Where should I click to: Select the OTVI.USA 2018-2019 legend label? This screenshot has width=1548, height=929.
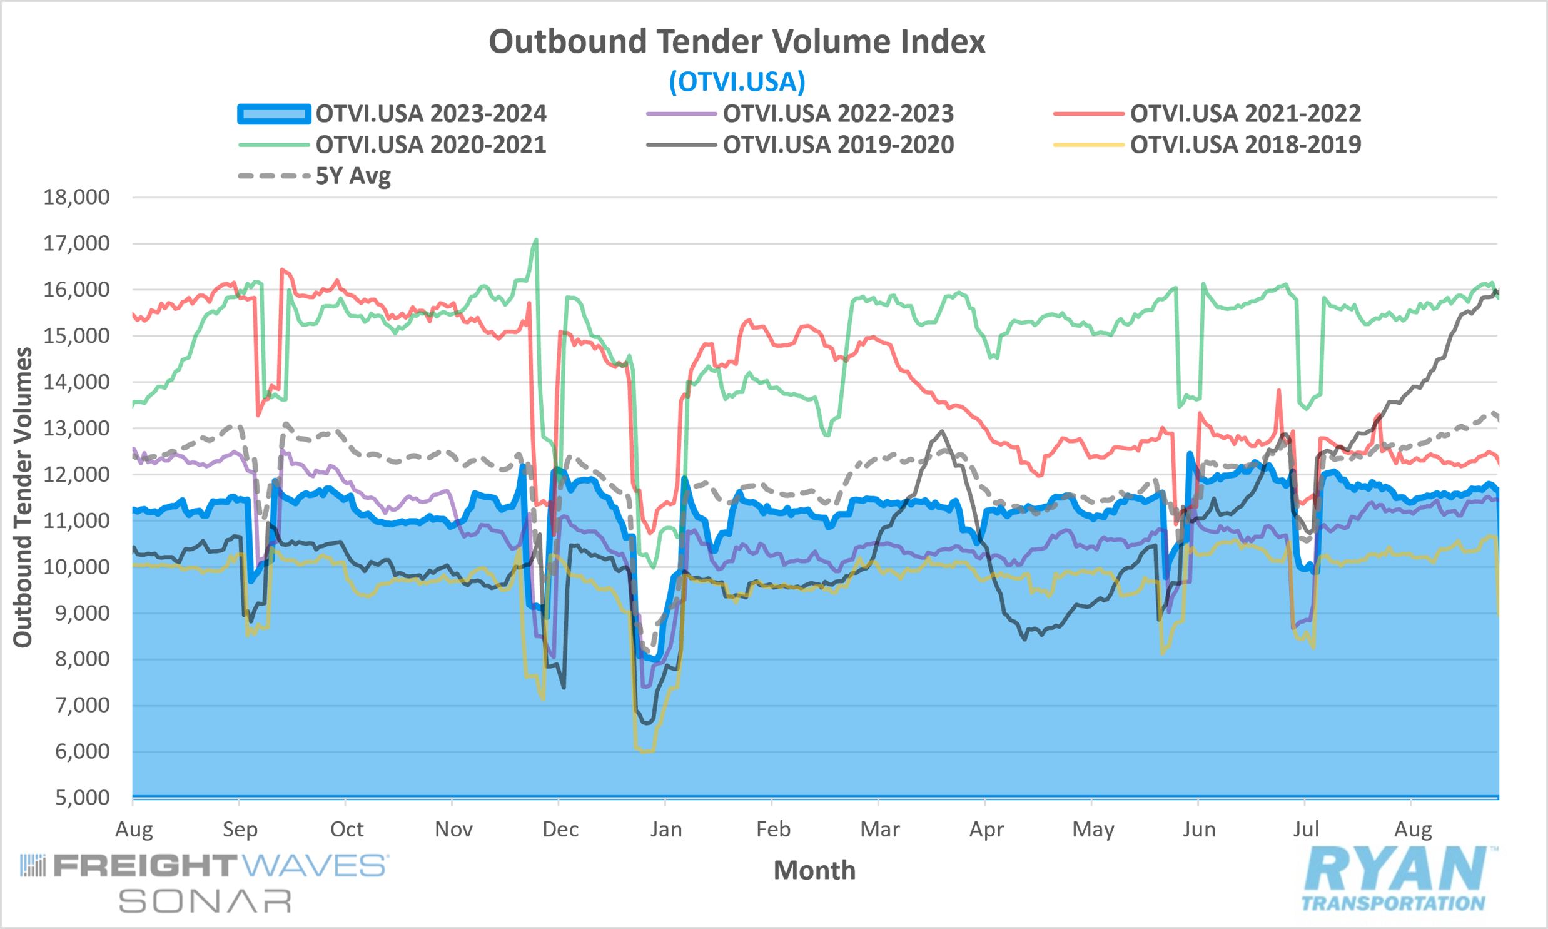tap(1246, 145)
